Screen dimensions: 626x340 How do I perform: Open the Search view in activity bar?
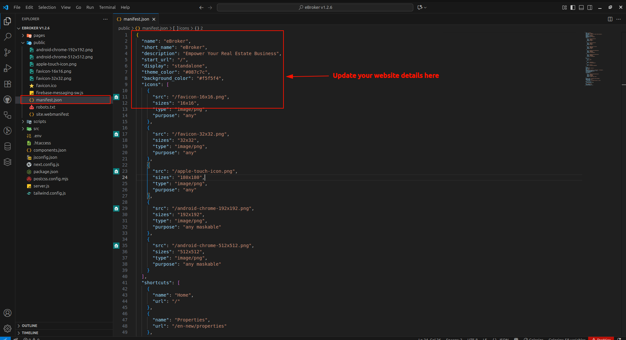coord(8,37)
